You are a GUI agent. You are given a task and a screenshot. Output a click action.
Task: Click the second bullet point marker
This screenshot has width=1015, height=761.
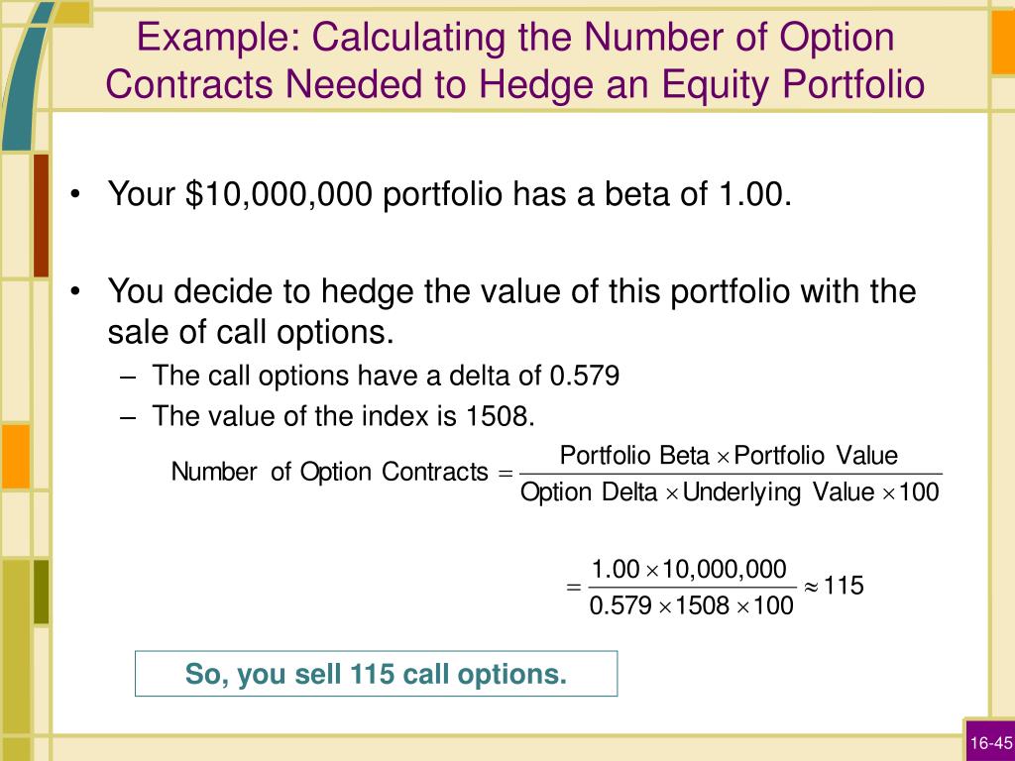[x=75, y=292]
